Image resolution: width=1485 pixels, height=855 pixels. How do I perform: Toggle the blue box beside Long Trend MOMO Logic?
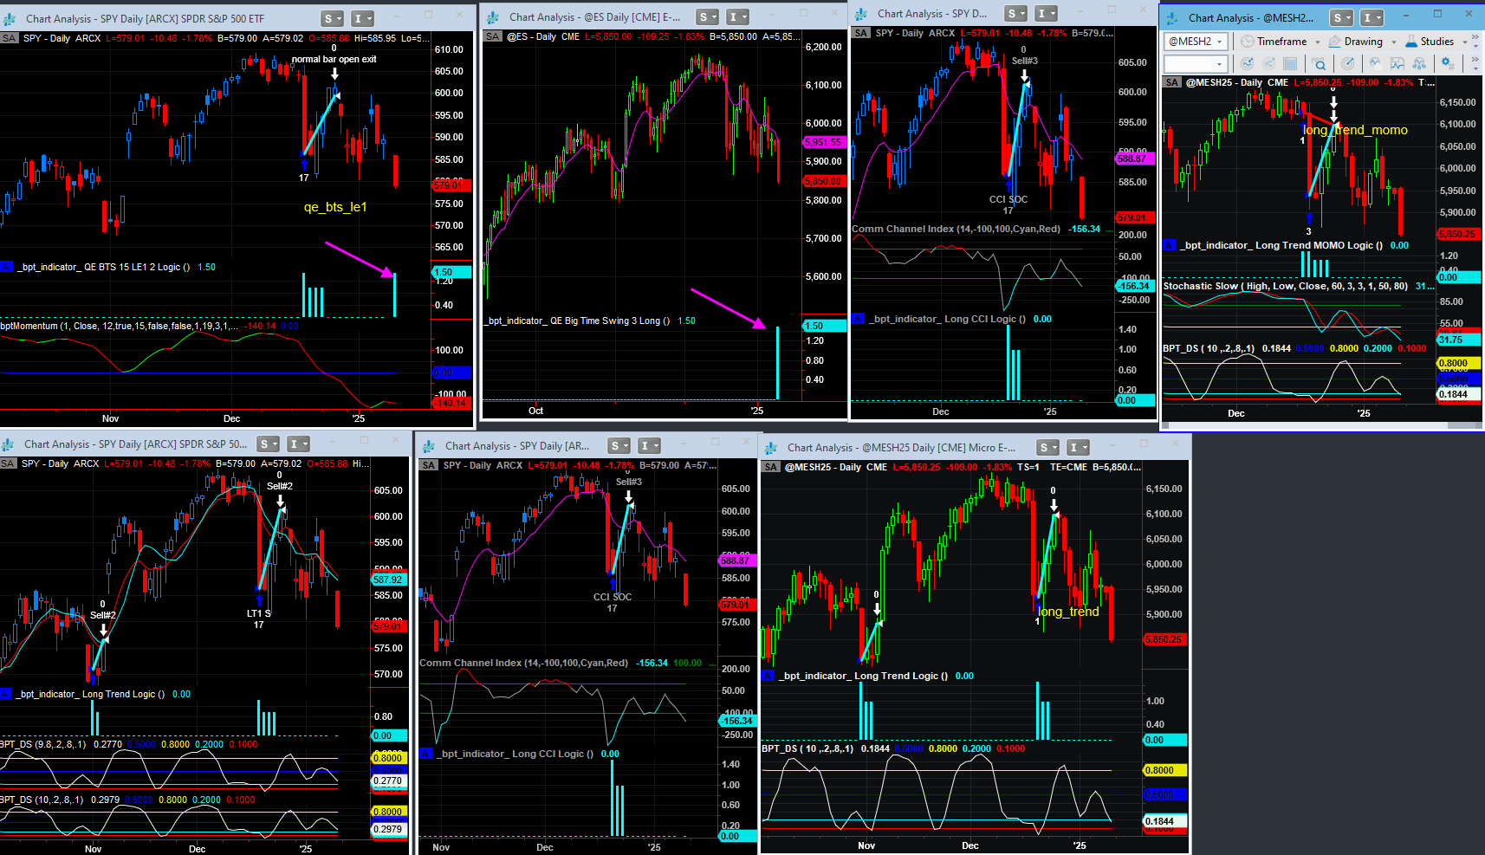[1170, 245]
